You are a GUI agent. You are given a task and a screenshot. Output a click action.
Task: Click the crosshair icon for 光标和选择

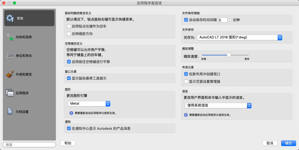[10, 37]
